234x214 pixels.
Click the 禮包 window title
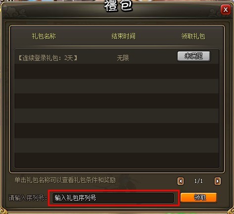[118, 5]
